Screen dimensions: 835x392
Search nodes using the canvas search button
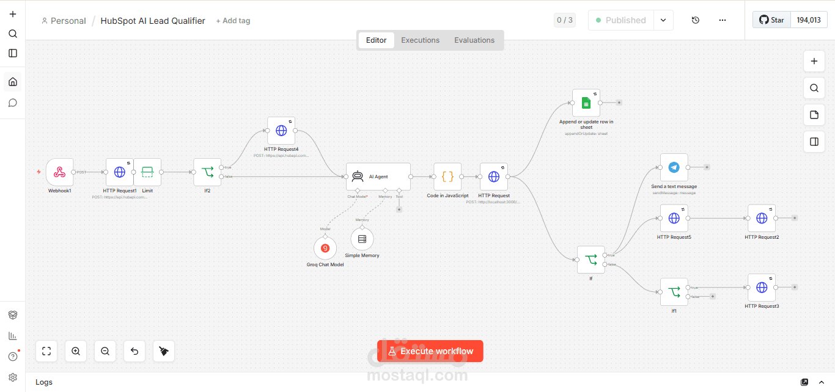point(814,88)
